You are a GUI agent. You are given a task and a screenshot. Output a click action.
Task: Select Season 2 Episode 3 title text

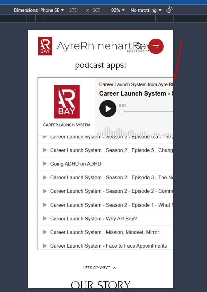pos(112,178)
